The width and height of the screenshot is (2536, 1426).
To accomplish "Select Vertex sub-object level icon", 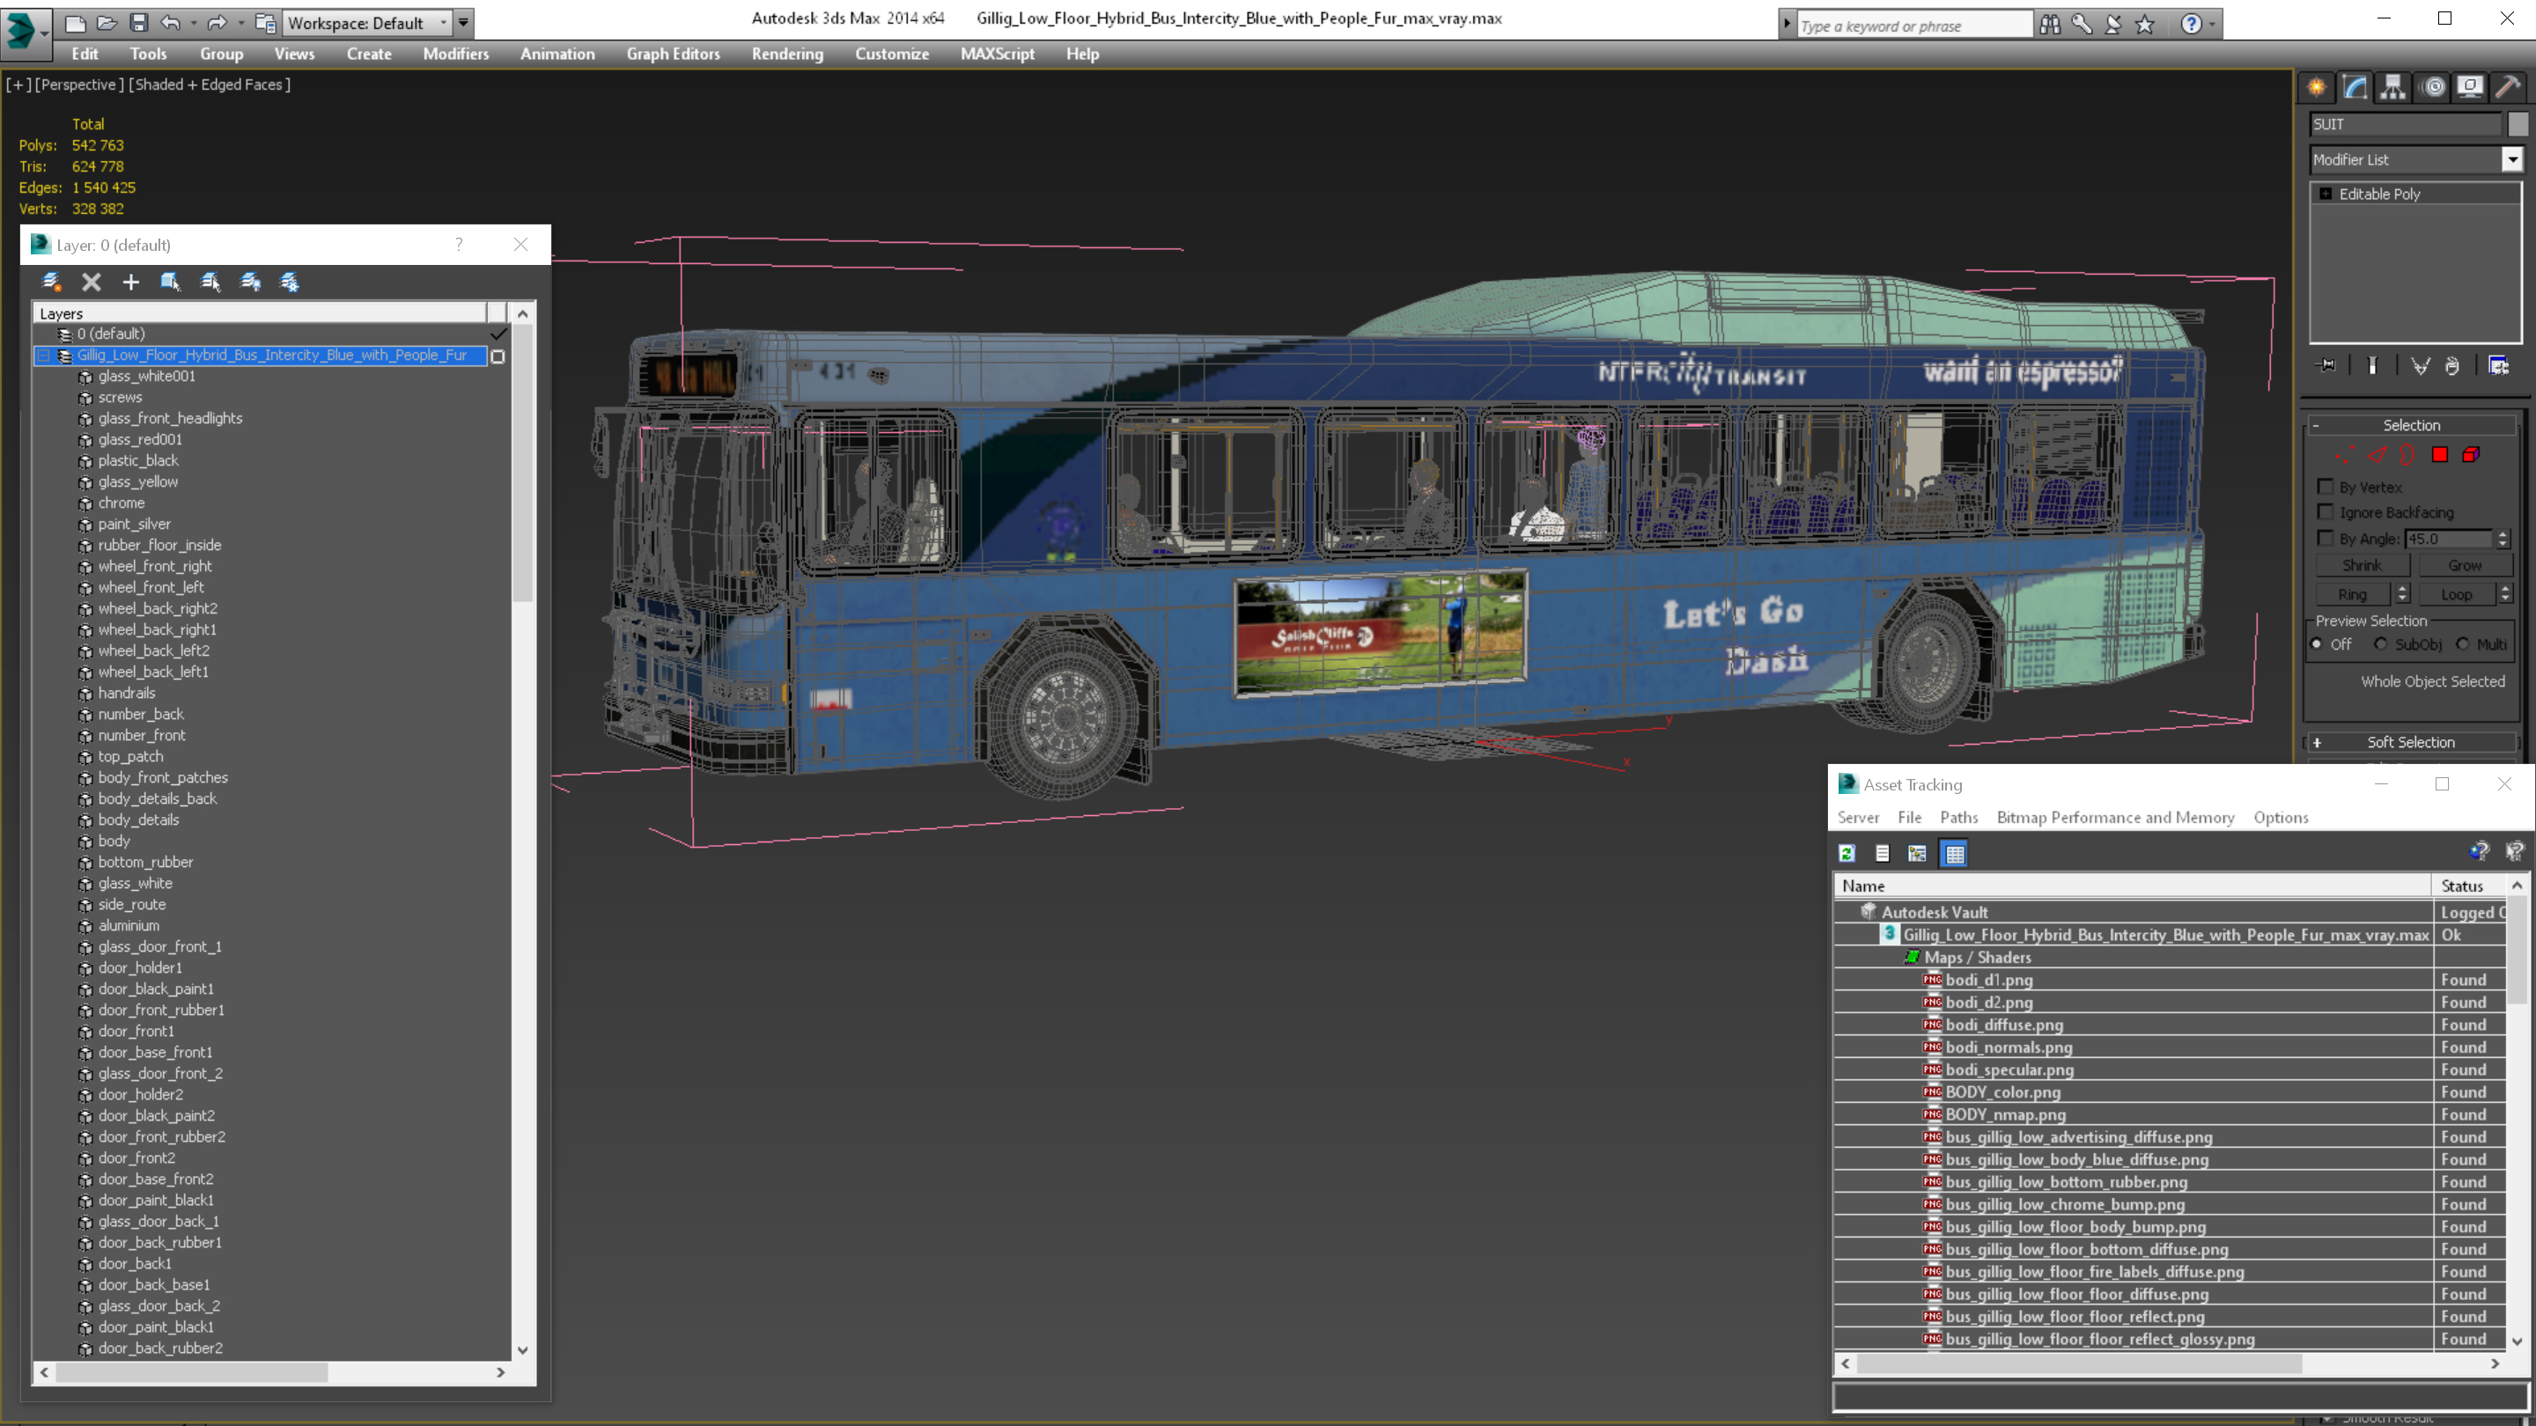I will click(x=2345, y=455).
